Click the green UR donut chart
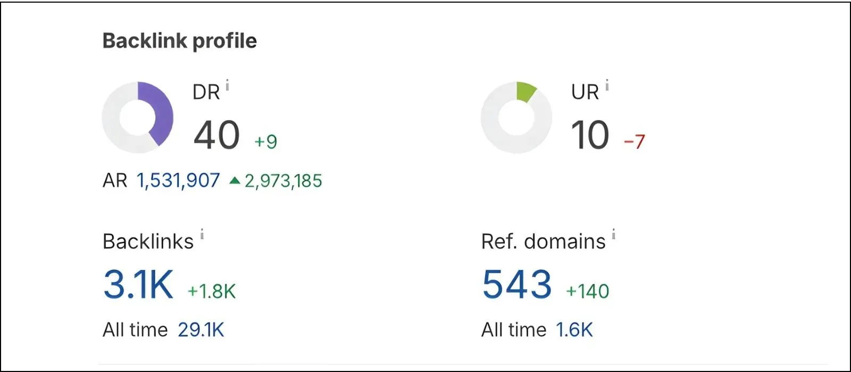The image size is (851, 372). click(516, 117)
